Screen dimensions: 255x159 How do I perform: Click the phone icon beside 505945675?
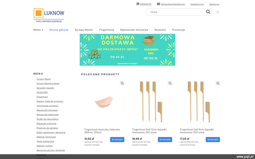pos(138,4)
